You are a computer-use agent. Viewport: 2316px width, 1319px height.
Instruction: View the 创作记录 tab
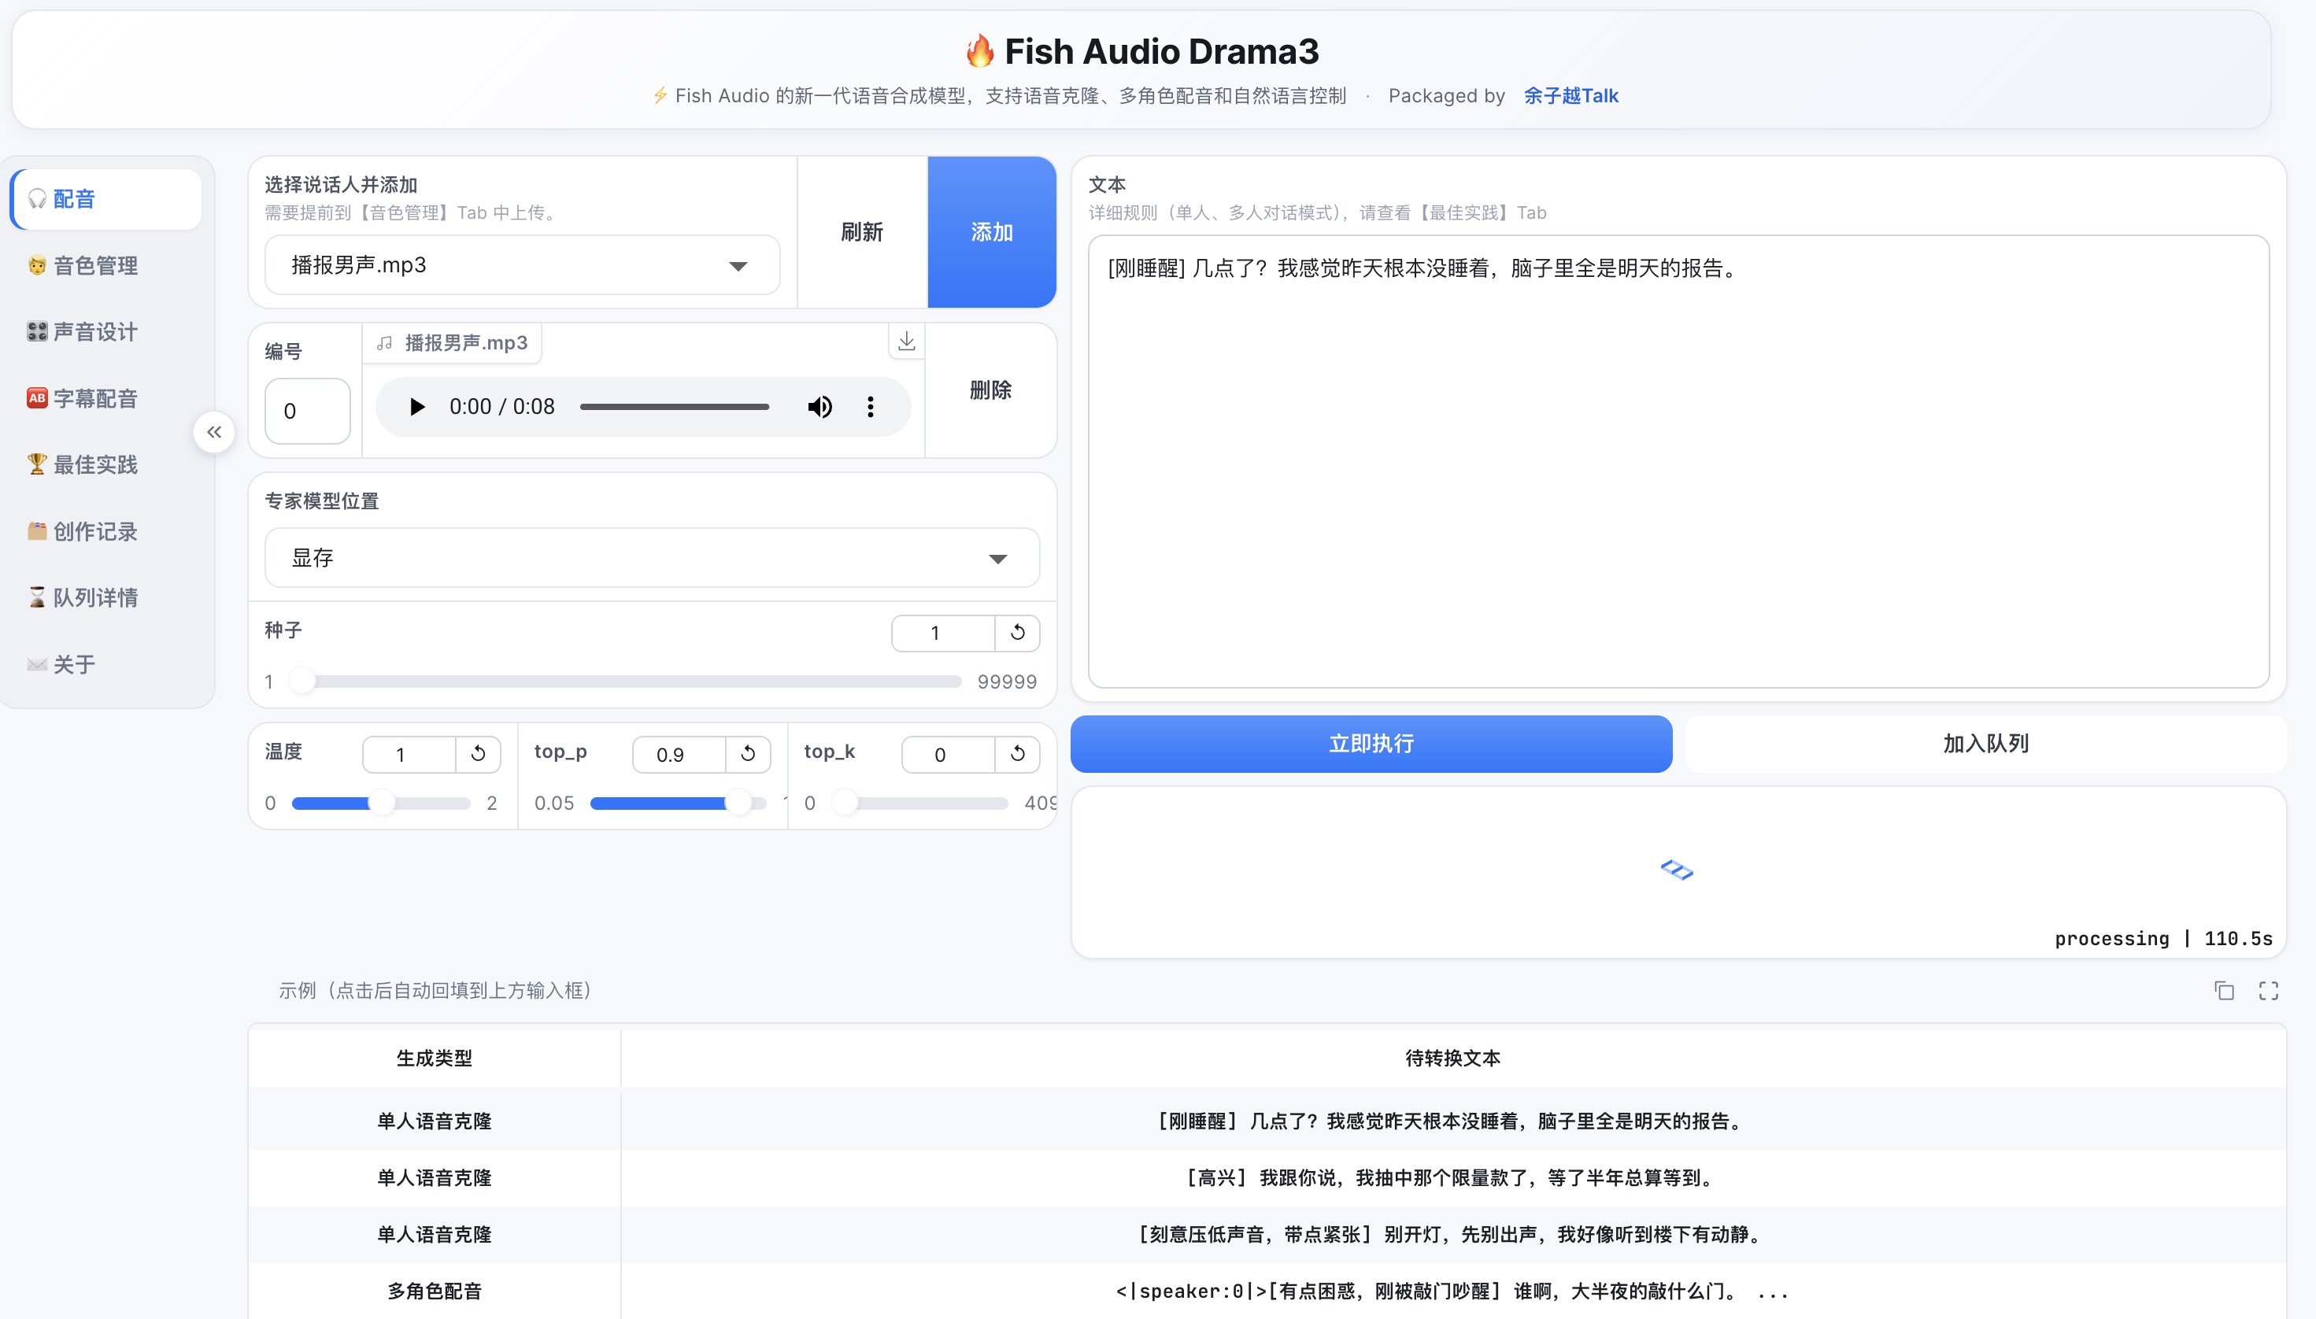[x=107, y=532]
